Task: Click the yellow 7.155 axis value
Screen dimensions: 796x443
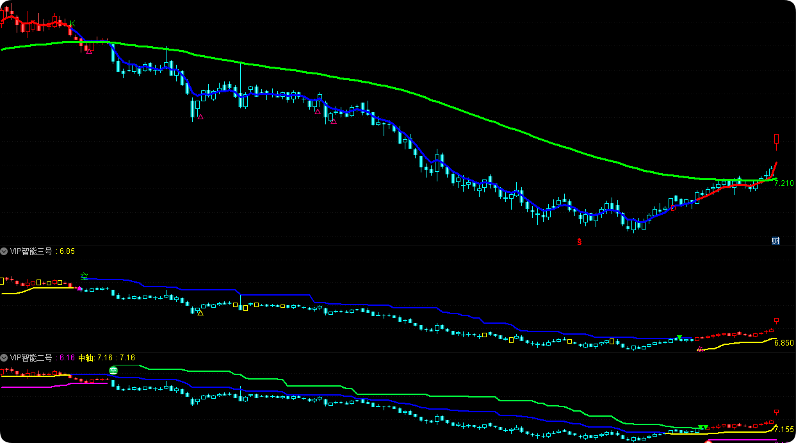Action: [784, 430]
